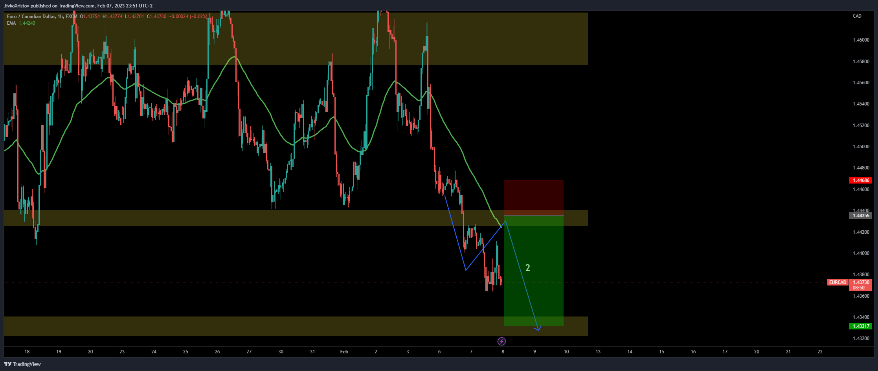Image resolution: width=878 pixels, height=371 pixels.
Task: Click the EMA value 1.44240
Action: click(27, 23)
